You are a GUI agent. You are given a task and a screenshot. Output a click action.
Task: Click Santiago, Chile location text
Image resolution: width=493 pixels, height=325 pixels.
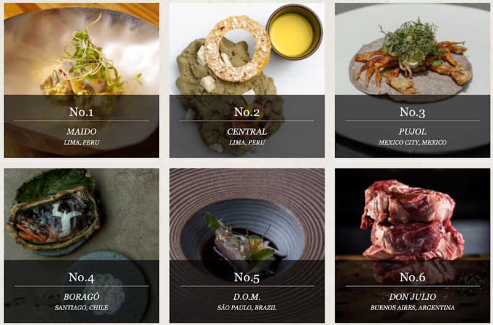[x=81, y=308]
